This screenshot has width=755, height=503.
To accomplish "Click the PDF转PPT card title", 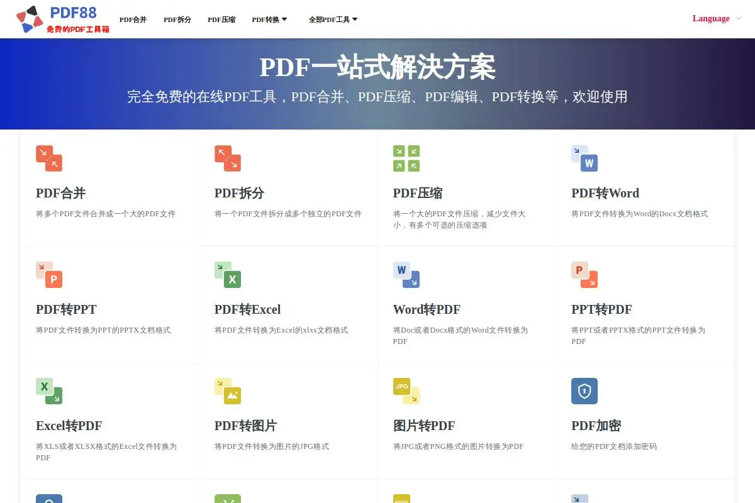I will (x=66, y=309).
